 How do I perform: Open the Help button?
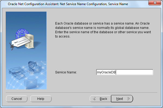[41, 99]
